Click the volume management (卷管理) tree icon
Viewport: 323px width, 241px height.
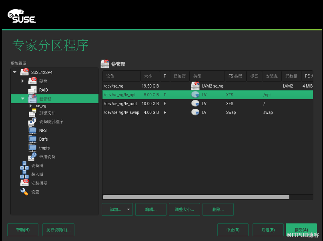pos(32,99)
